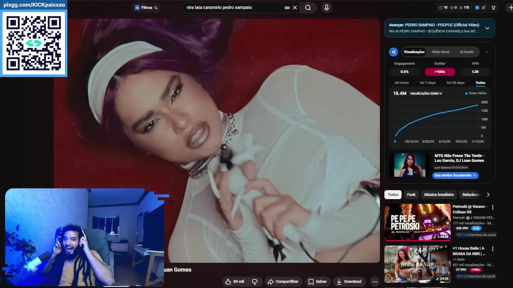The image size is (513, 288).
Task: Open more actions three-dot menu below video
Action: click(375, 282)
